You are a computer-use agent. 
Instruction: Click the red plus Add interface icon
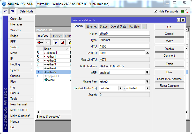[39, 43]
